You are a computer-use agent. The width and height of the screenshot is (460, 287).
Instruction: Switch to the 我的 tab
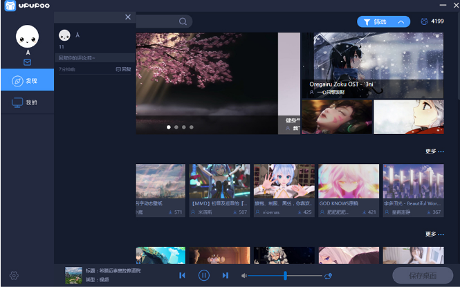(x=27, y=102)
